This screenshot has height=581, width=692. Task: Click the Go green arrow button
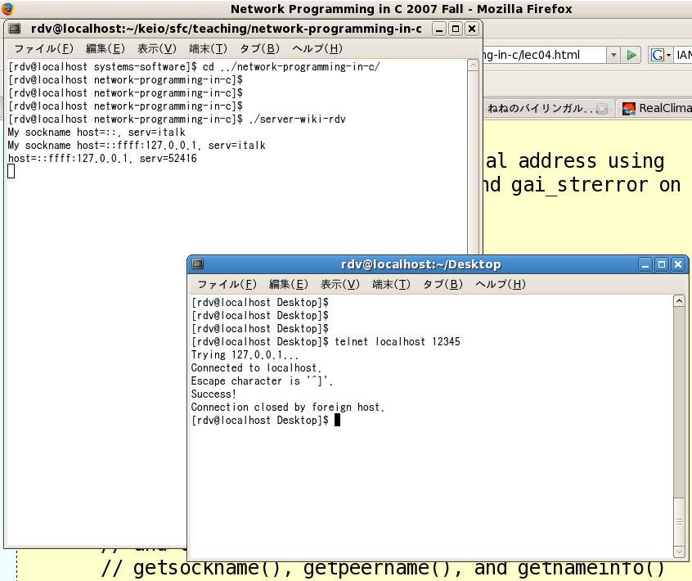[x=631, y=55]
